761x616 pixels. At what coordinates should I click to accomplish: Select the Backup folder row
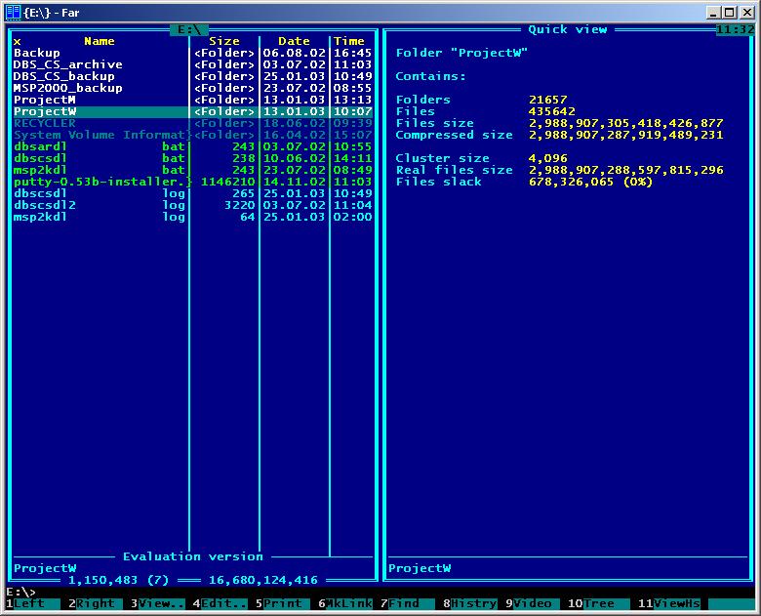pyautogui.click(x=192, y=53)
